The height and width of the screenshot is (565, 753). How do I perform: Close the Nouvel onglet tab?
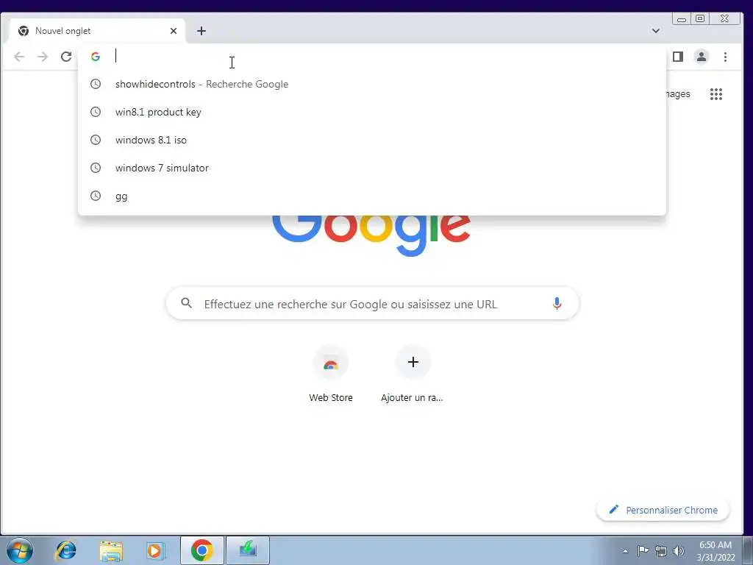tap(174, 31)
